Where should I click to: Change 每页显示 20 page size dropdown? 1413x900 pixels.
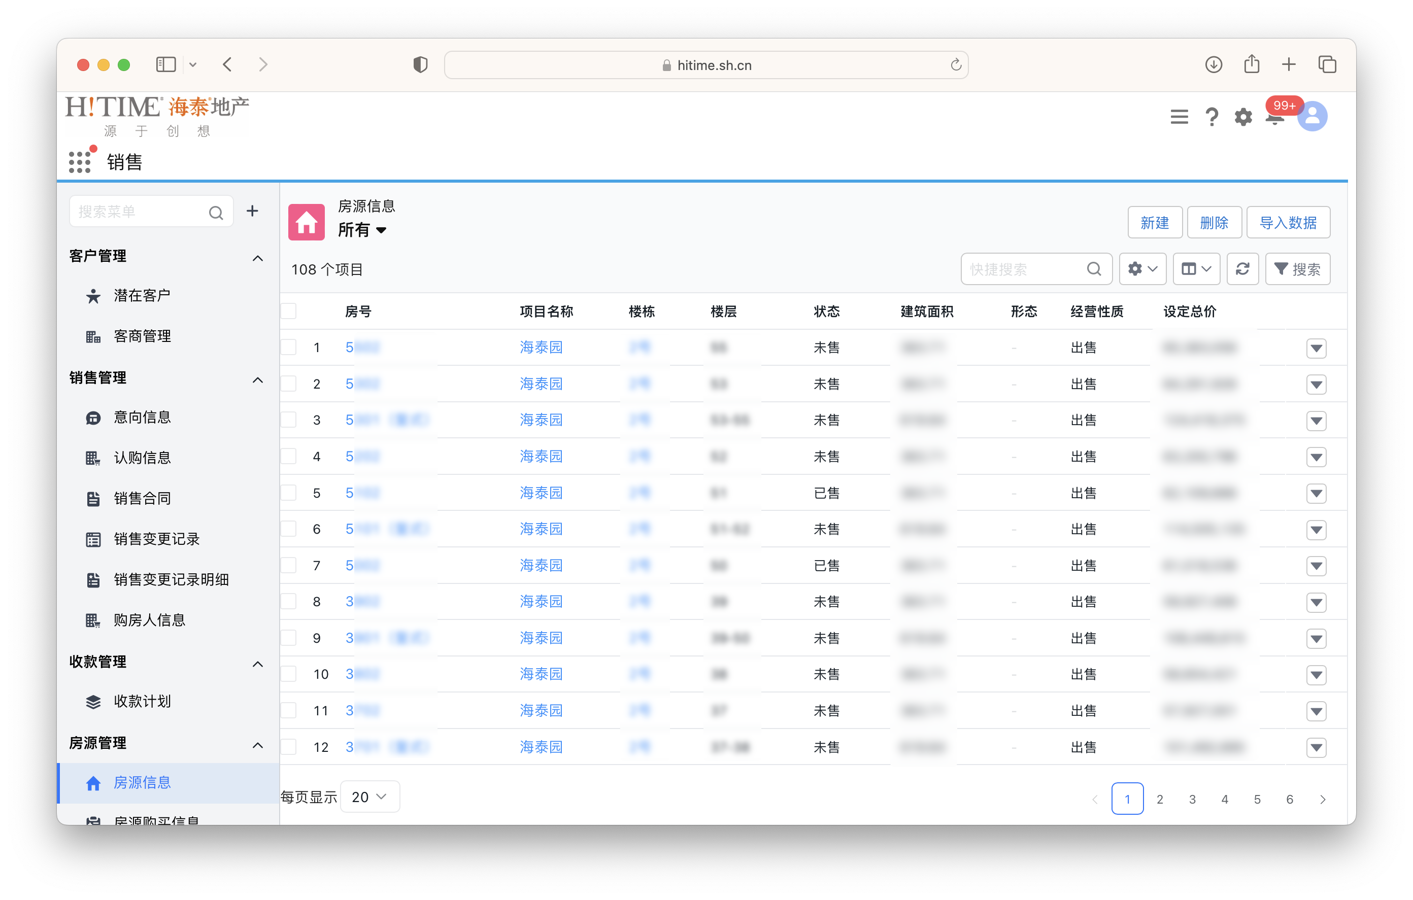[x=371, y=796]
